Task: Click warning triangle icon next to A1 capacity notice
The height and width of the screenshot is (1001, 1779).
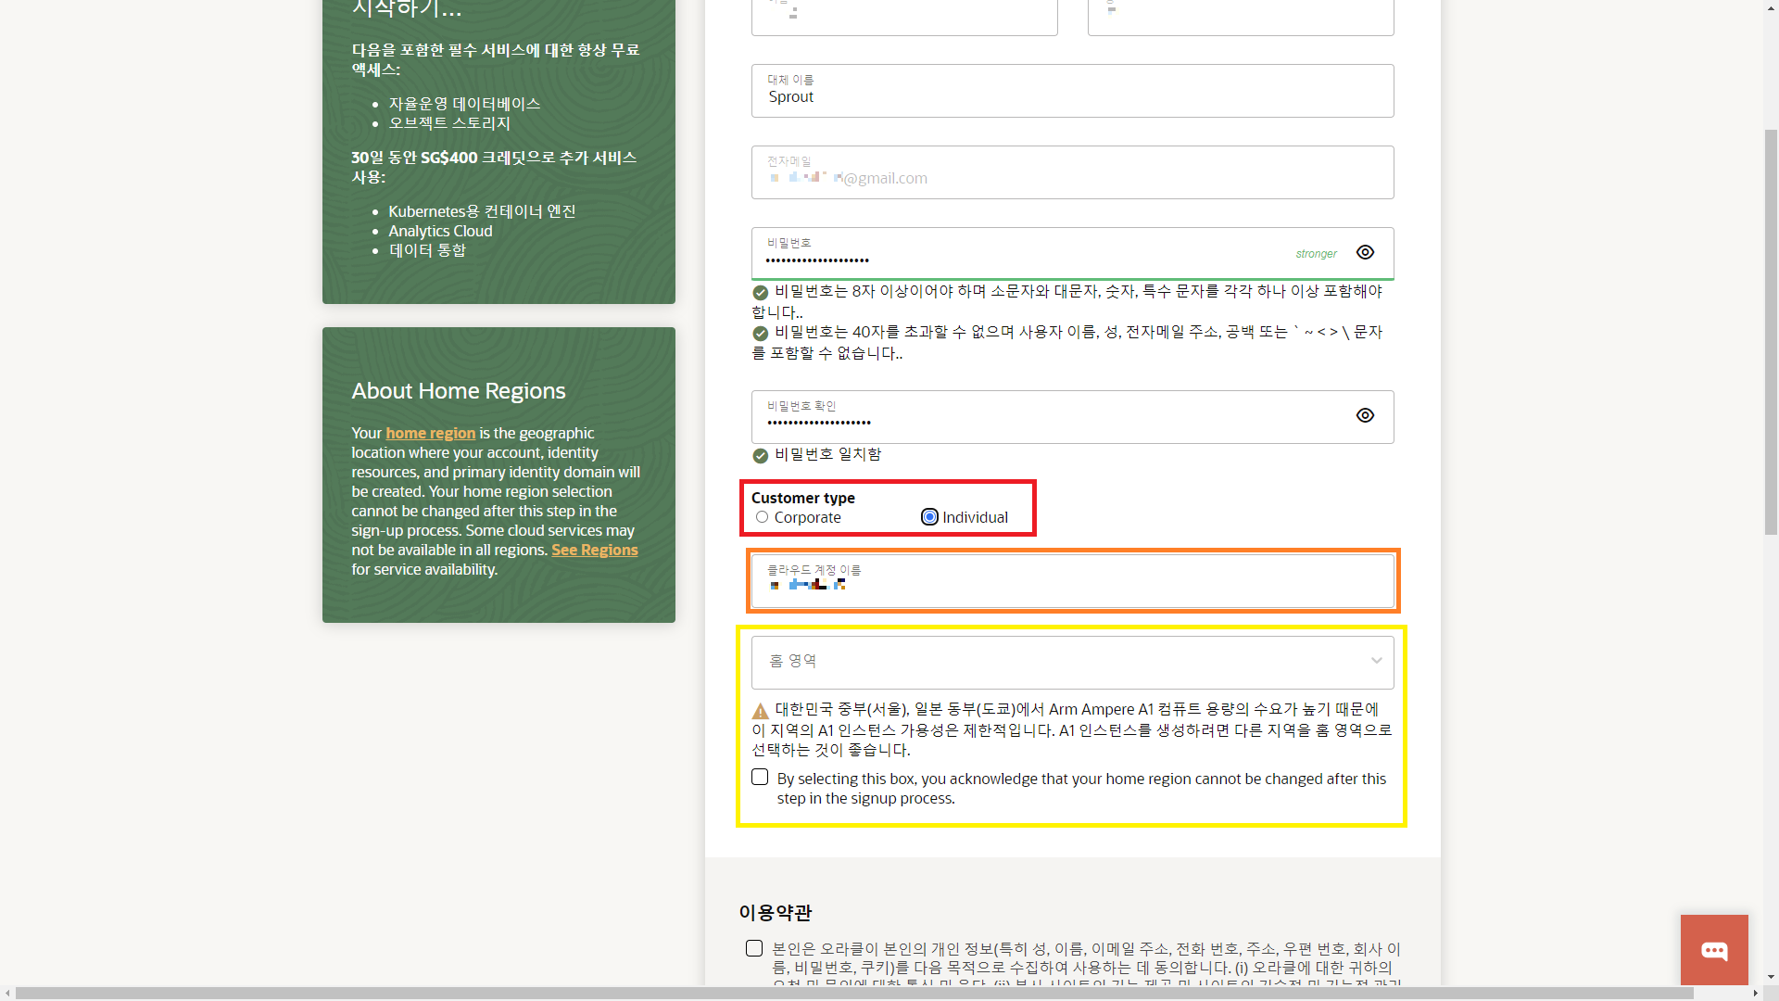Action: (x=761, y=712)
